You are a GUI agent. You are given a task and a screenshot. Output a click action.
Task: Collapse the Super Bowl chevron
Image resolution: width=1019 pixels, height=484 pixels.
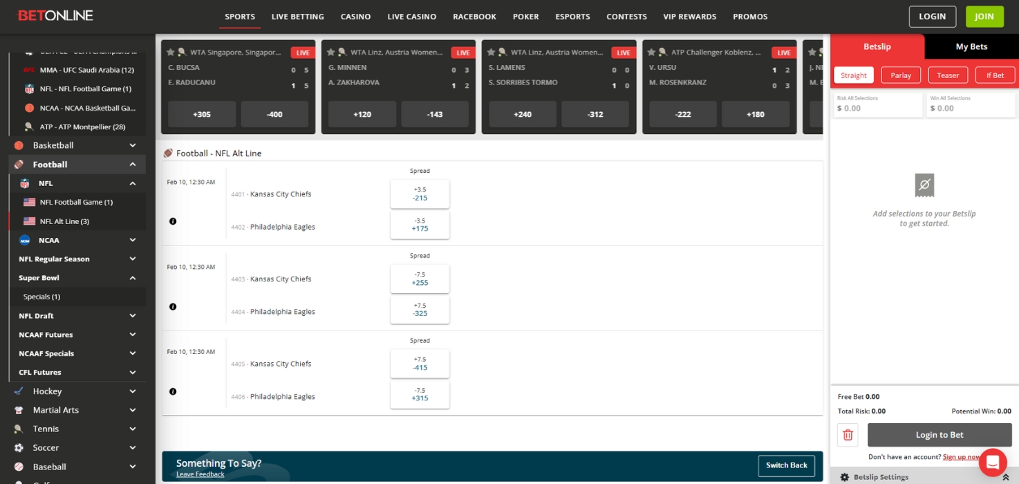(133, 278)
